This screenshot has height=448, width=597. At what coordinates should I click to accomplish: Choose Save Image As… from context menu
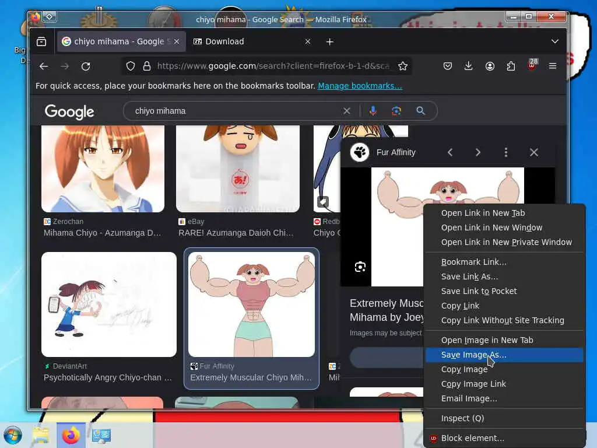pyautogui.click(x=504, y=355)
